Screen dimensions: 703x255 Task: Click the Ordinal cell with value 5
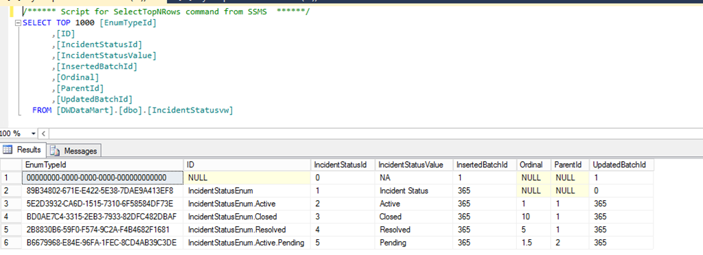coord(533,230)
